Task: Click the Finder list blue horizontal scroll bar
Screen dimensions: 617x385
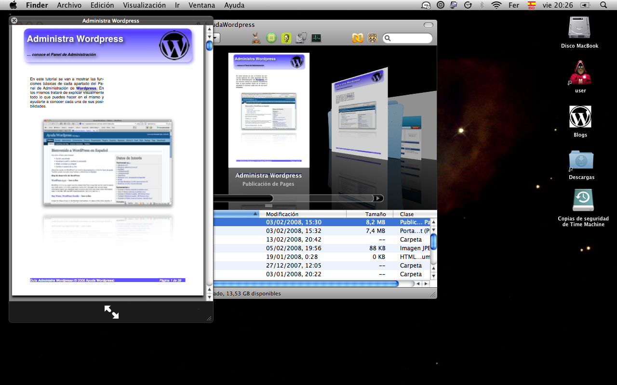Action: pyautogui.click(x=306, y=284)
